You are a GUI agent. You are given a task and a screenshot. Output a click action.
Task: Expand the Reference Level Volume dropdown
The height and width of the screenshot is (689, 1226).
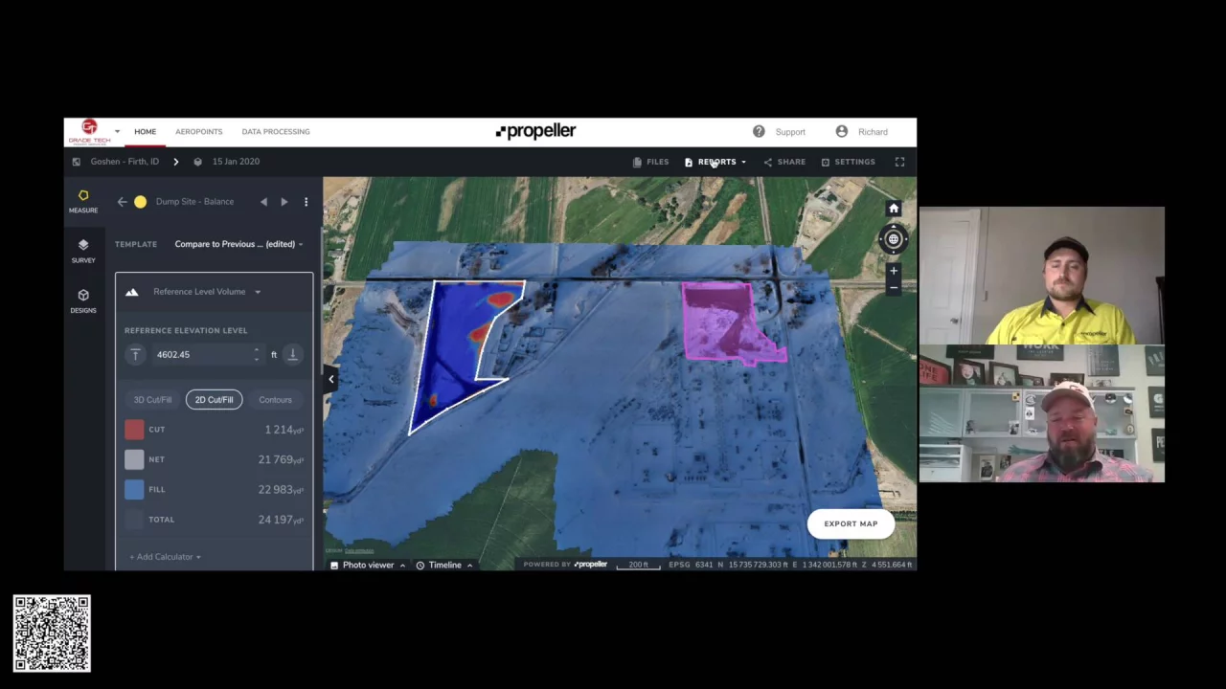pos(207,292)
